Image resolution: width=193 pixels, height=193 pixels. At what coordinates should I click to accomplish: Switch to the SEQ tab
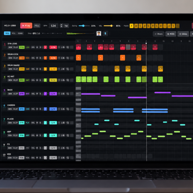(7, 33)
